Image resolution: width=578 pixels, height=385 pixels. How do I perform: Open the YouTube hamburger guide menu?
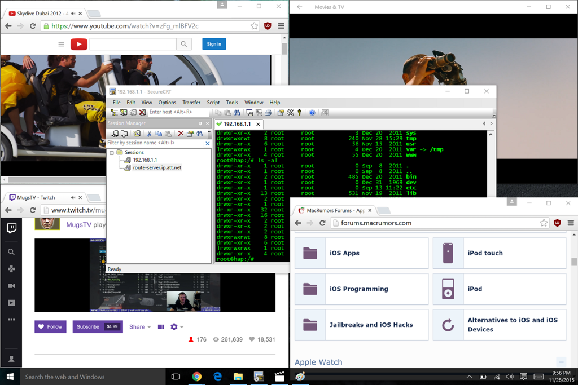[61, 44]
